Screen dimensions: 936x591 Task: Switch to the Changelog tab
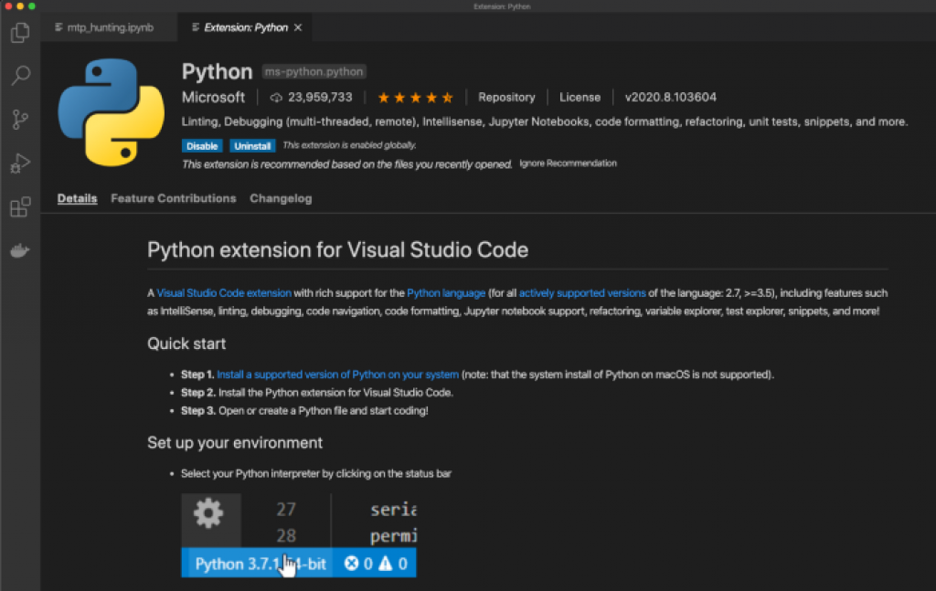tap(281, 198)
